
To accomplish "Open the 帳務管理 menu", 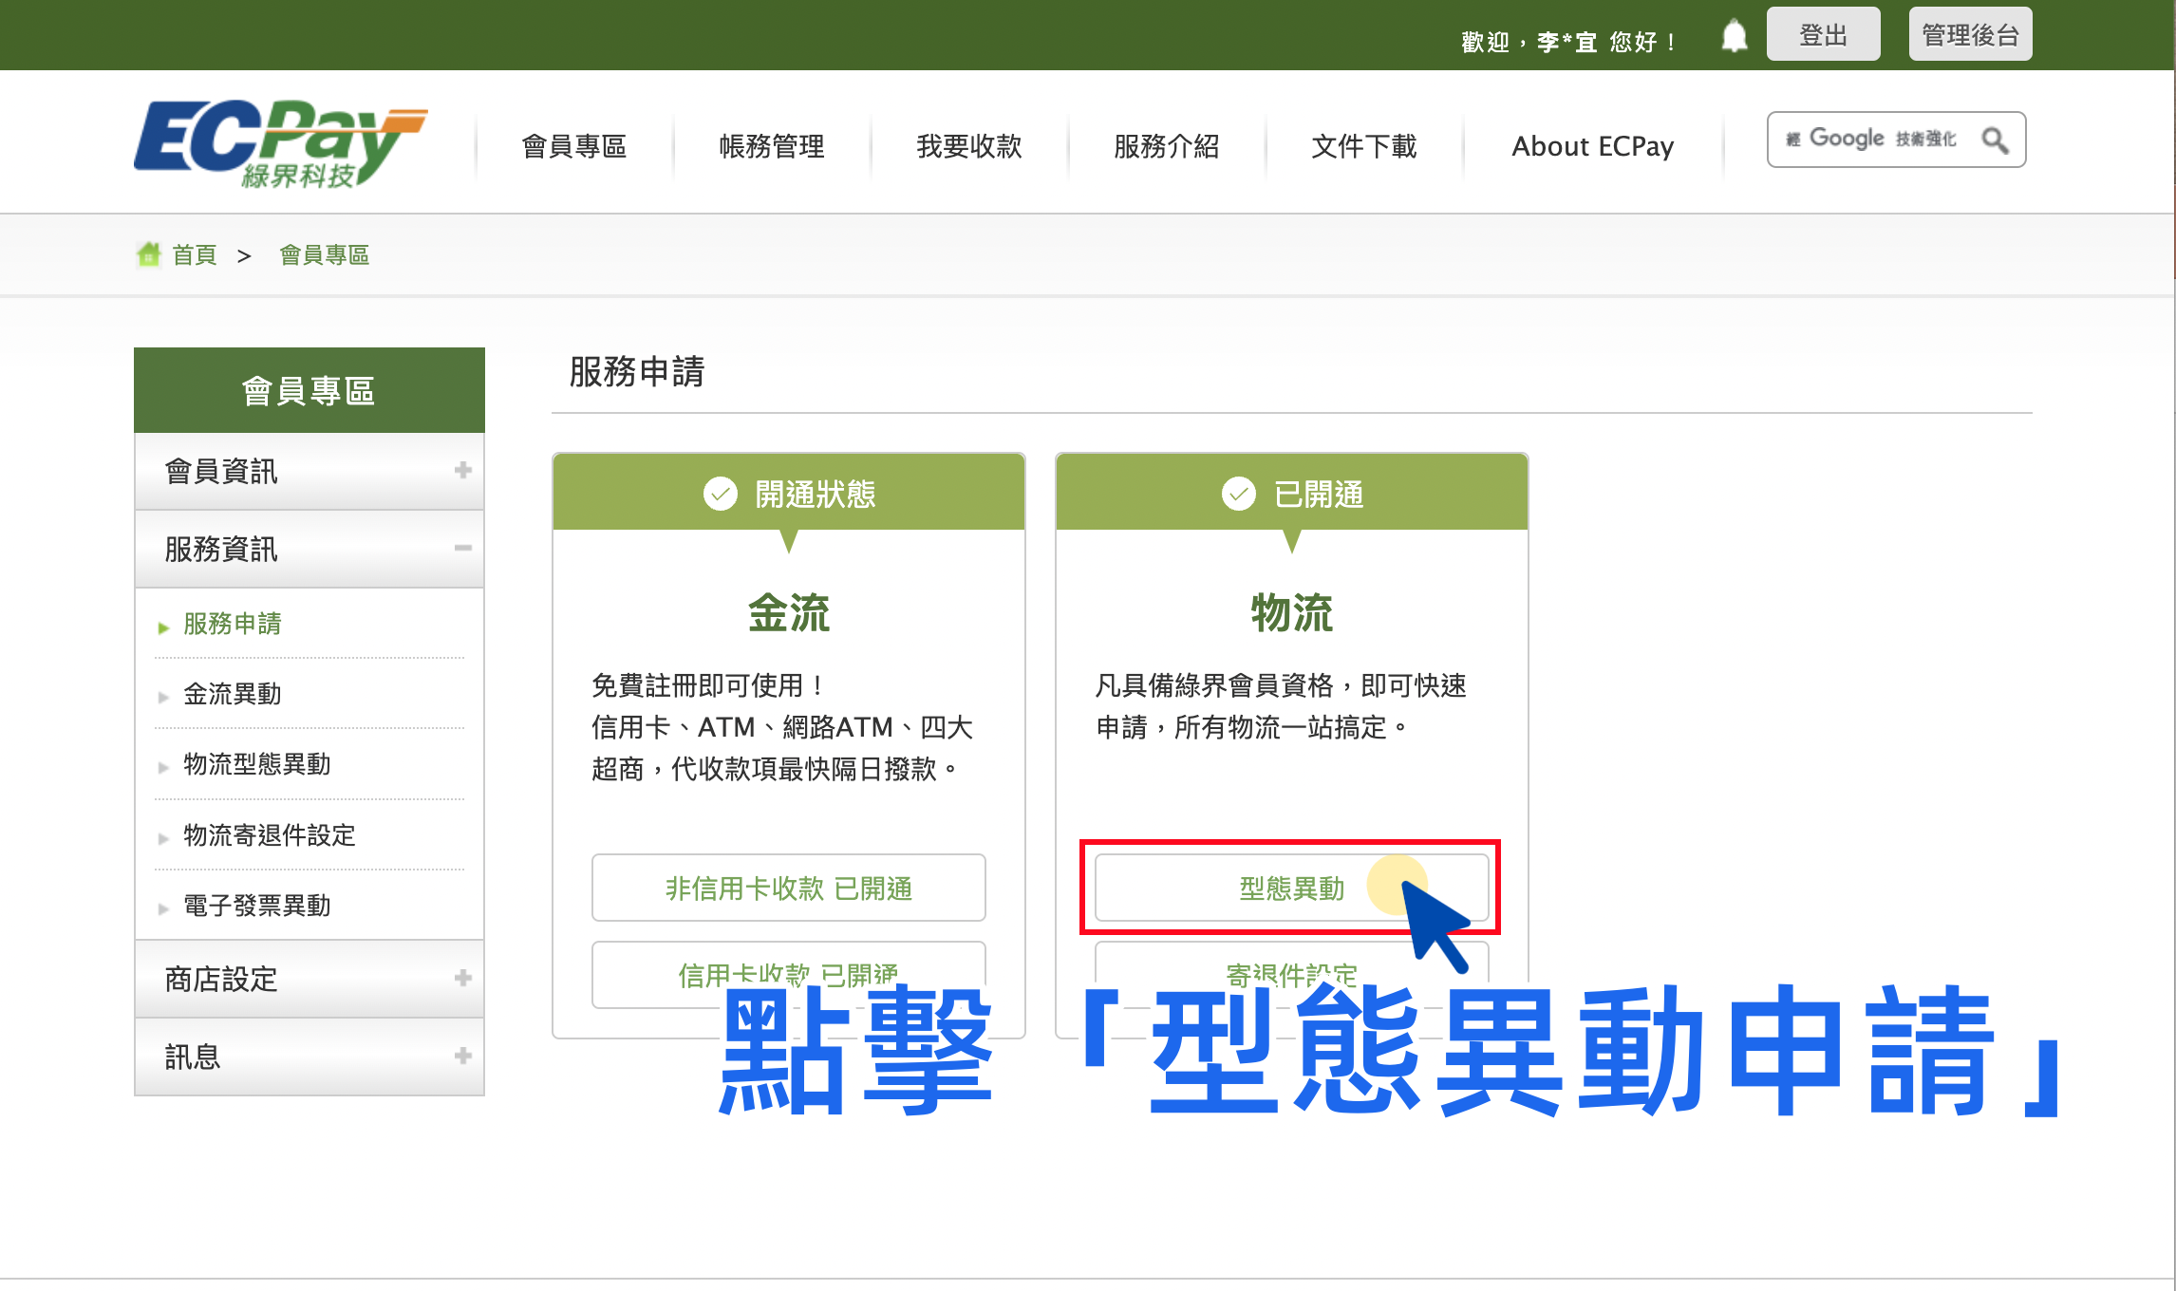I will point(771,146).
